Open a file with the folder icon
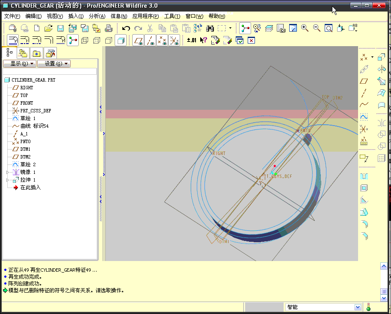The width and height of the screenshot is (391, 314). coord(48,28)
